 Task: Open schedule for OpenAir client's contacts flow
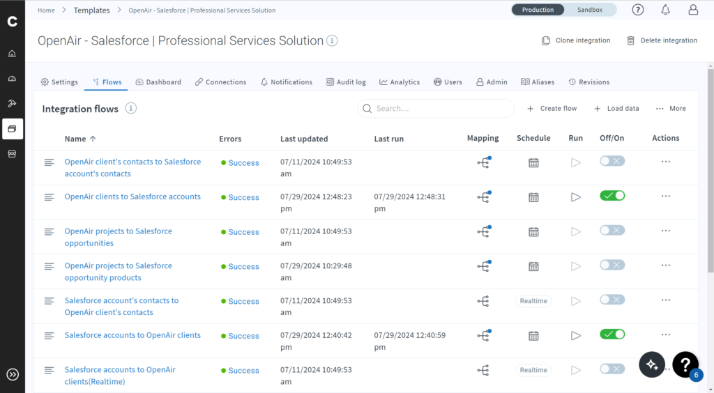[533, 162]
